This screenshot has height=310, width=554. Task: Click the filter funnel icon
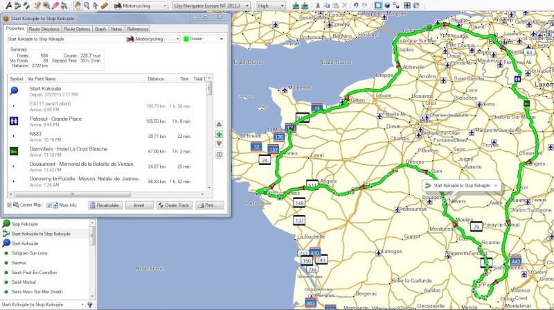pos(90,304)
